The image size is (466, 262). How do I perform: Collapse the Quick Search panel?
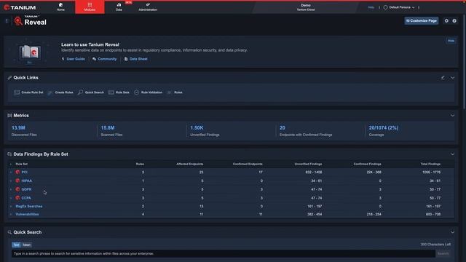(x=452, y=232)
